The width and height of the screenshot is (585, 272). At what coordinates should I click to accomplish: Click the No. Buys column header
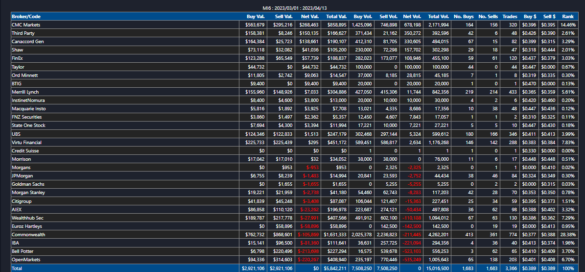coord(464,17)
